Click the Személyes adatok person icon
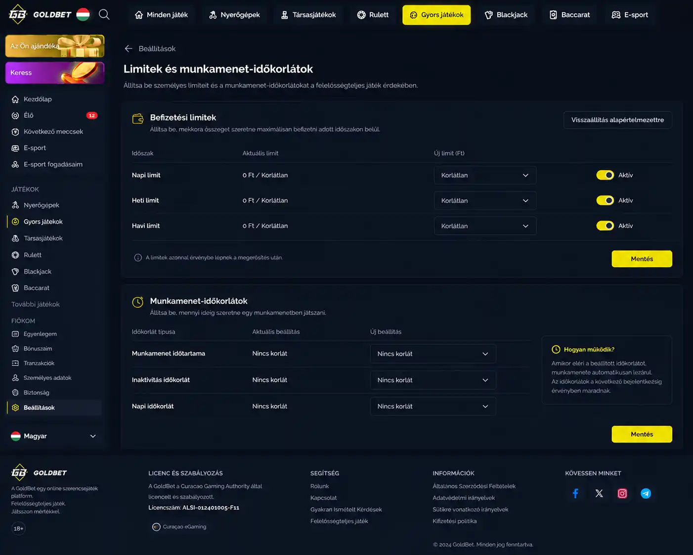Image resolution: width=693 pixels, height=555 pixels. point(15,378)
